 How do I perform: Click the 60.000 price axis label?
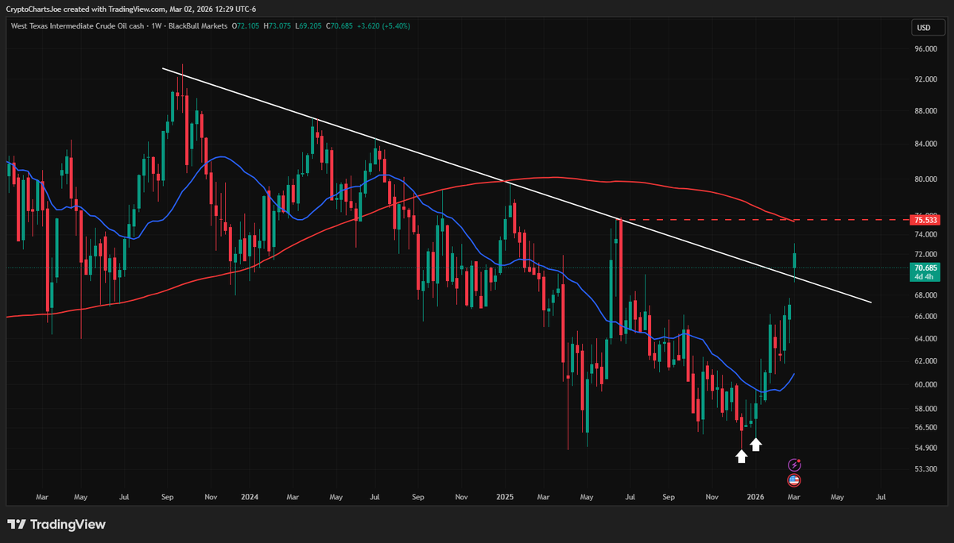pos(926,385)
